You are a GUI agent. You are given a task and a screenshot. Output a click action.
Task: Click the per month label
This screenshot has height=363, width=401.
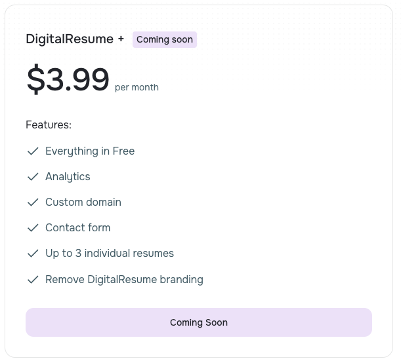137,87
